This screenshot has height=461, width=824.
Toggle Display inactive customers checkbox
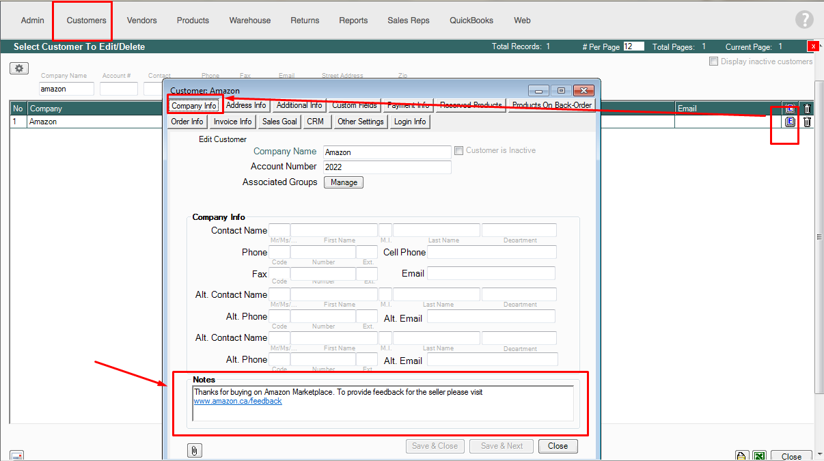tap(714, 61)
